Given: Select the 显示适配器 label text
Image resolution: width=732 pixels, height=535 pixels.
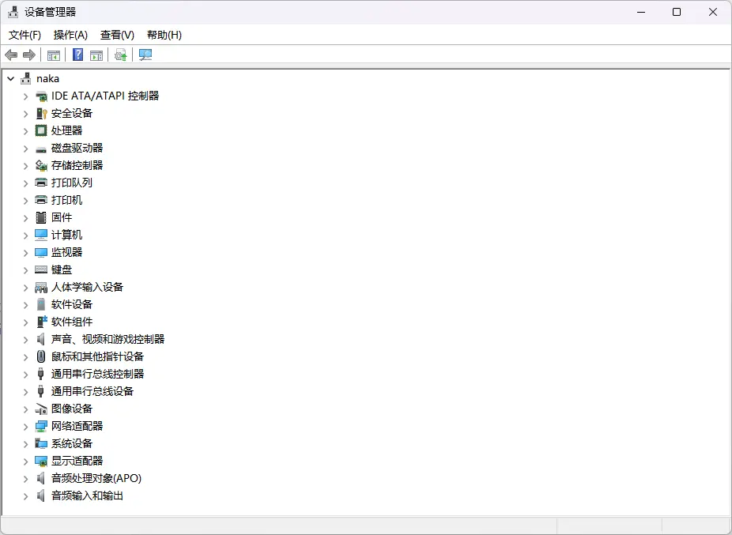Looking at the screenshot, I should pyautogui.click(x=77, y=462).
